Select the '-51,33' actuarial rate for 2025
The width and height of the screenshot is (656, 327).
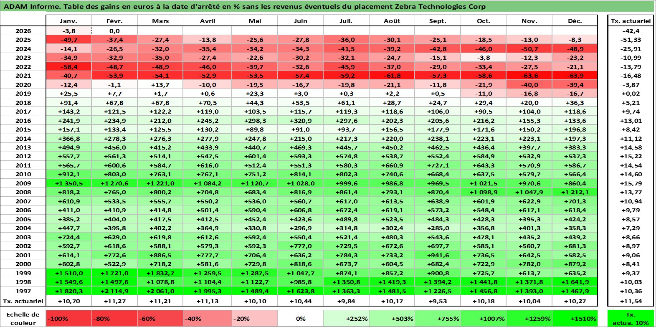pyautogui.click(x=631, y=40)
